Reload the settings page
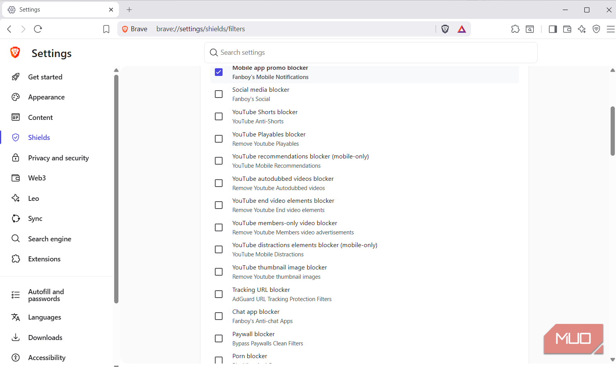Viewport: 616px width, 367px height. [x=38, y=29]
